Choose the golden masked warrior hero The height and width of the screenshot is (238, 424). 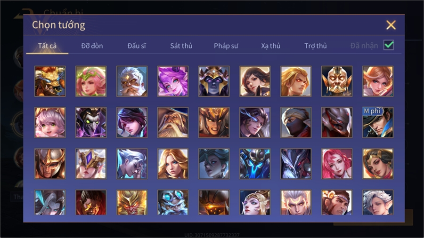click(337, 81)
